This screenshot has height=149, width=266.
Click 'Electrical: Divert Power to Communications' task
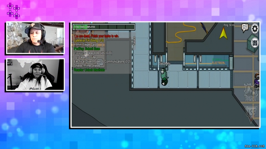(102, 62)
